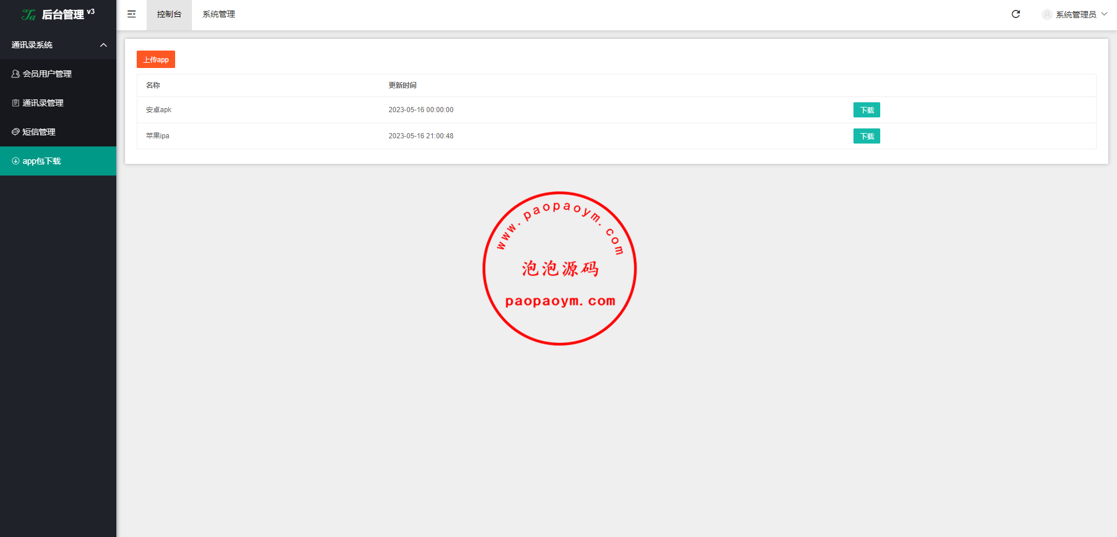The width and height of the screenshot is (1117, 537).
Task: Open the 系统管理员 user dropdown arrow
Action: tap(1104, 14)
